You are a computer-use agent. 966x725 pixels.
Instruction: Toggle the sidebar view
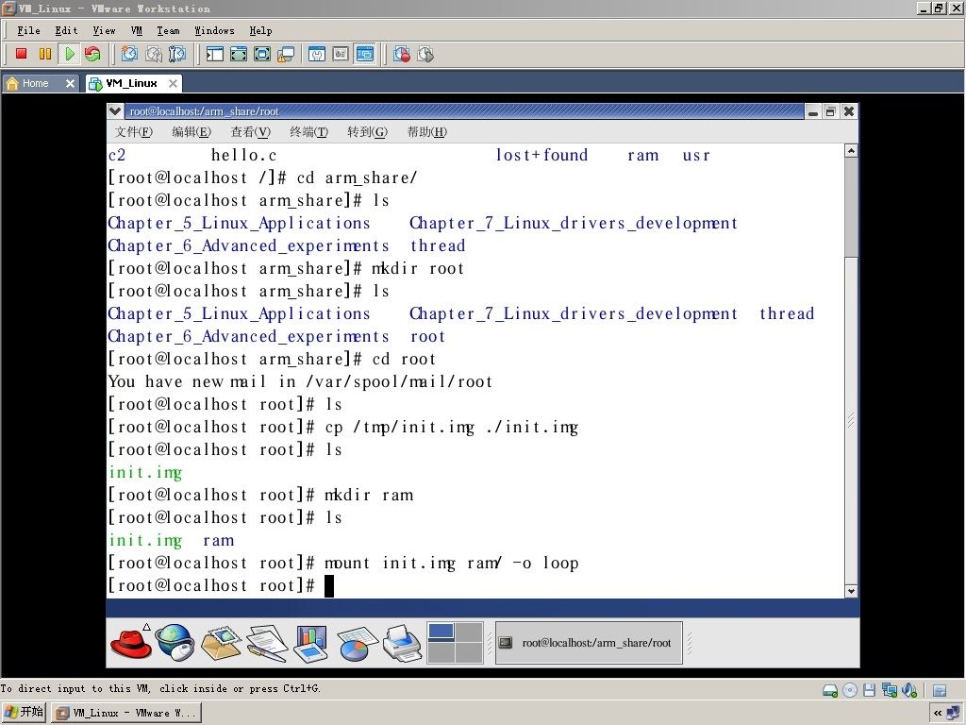coord(214,54)
